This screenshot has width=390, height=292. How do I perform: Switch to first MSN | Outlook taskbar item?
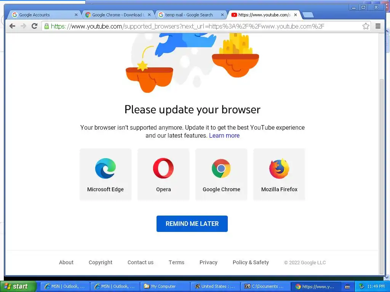point(64,286)
